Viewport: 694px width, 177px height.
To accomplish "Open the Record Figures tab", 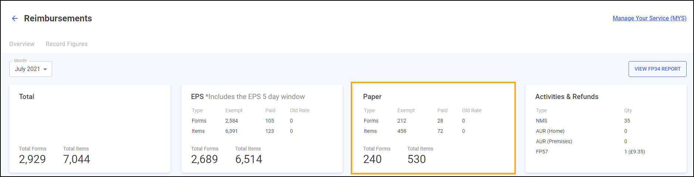I will click(x=67, y=44).
